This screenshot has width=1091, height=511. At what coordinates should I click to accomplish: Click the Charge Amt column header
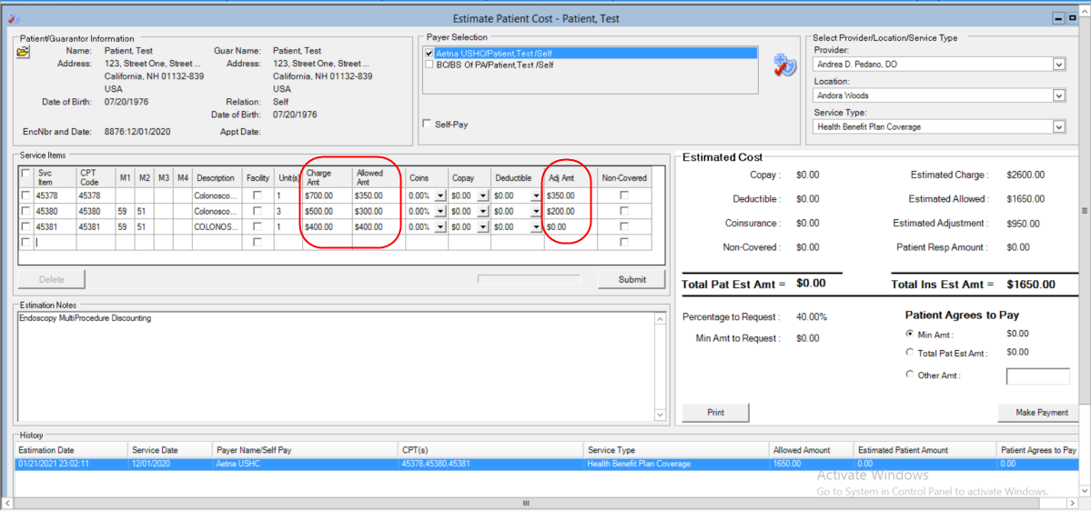[x=327, y=177]
